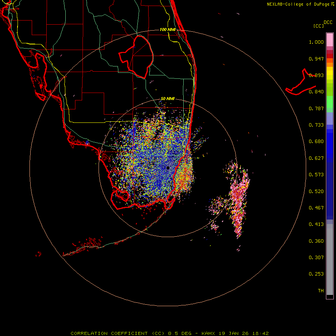The width and height of the screenshot is (336, 336).
Task: Pick the gray swatch near 0.307
Action: (x=330, y=259)
